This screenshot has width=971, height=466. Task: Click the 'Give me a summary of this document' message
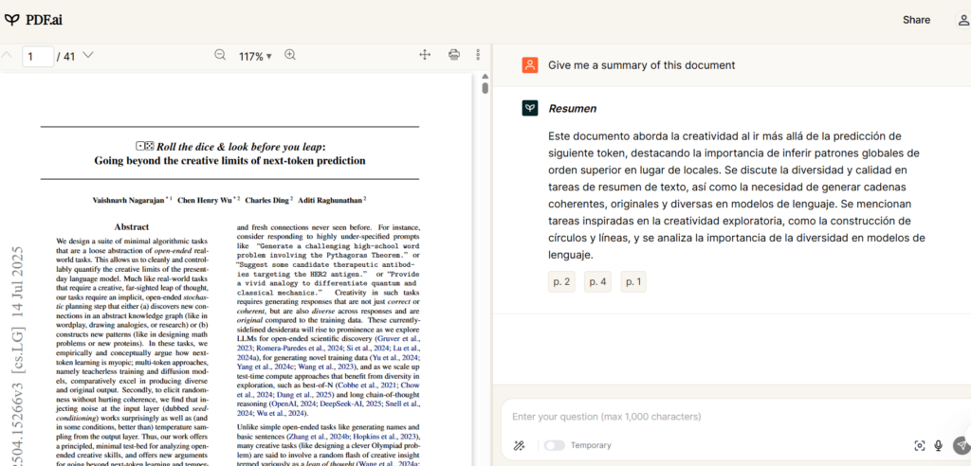pos(642,65)
